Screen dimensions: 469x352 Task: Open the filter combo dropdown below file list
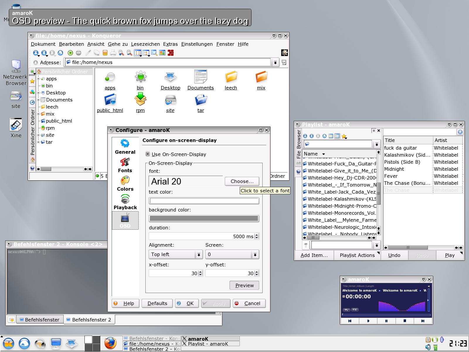click(x=377, y=245)
